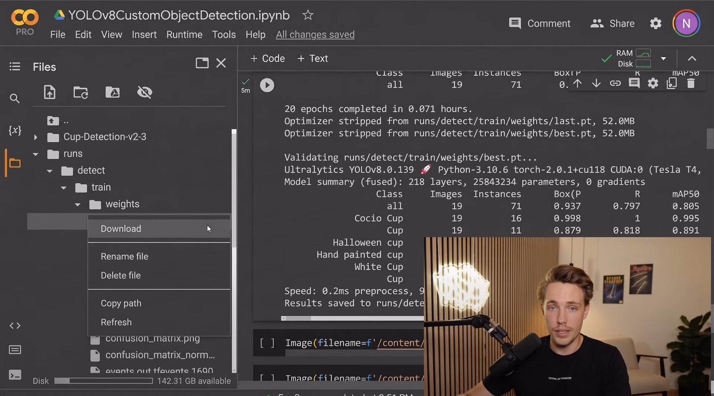Collapse the train folder
Screen dimensions: 714x396
pyautogui.click(x=64, y=188)
